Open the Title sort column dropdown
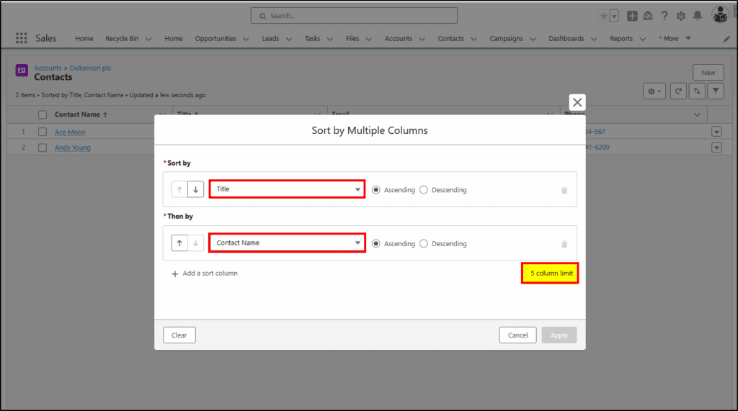 point(287,189)
